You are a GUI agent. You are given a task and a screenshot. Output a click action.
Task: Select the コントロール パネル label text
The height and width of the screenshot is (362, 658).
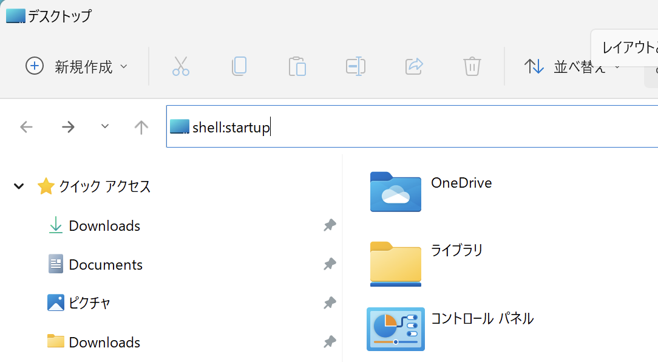tap(482, 318)
